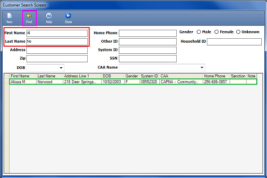
Task: Open the CAA Name dropdown list
Action: tap(202, 68)
